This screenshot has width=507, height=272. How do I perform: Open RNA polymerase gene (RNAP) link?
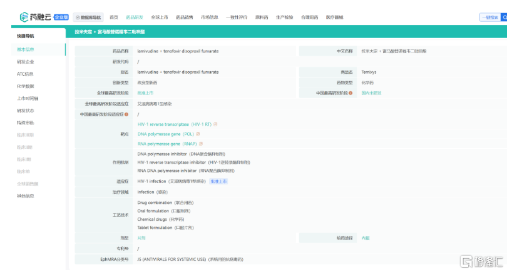pos(167,144)
